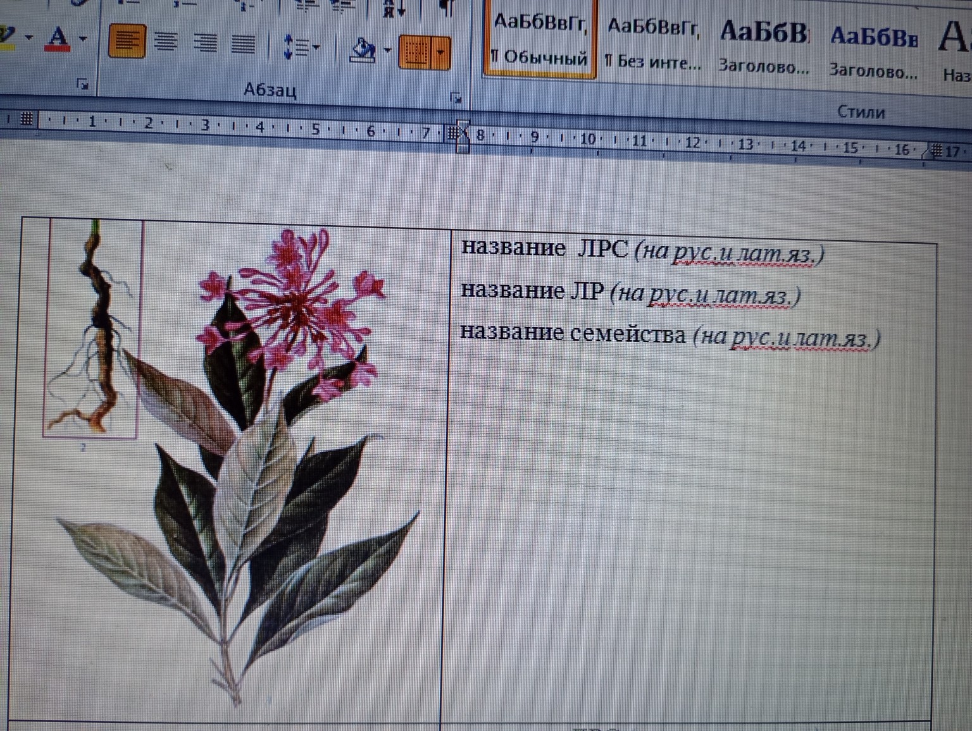
Task: Toggle align text left button
Action: click(x=126, y=42)
